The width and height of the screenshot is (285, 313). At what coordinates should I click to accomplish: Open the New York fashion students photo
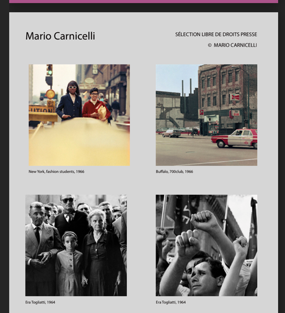(x=79, y=115)
